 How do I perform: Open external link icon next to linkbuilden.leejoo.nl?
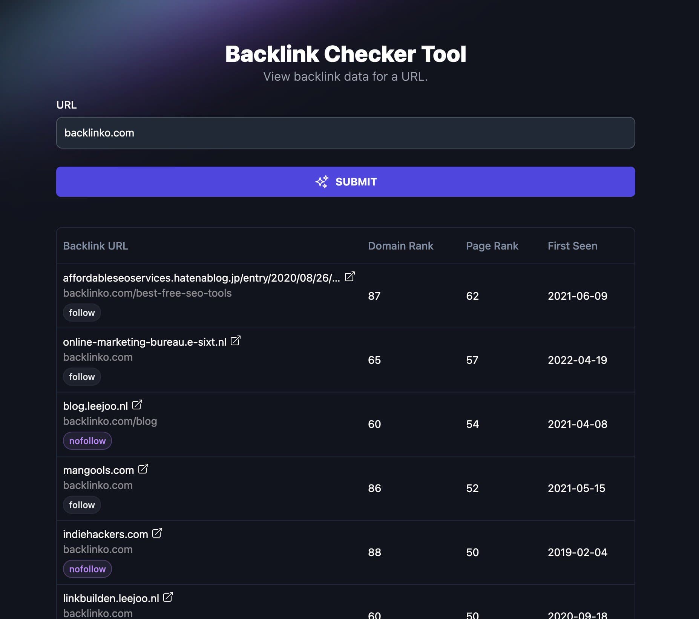tap(168, 597)
